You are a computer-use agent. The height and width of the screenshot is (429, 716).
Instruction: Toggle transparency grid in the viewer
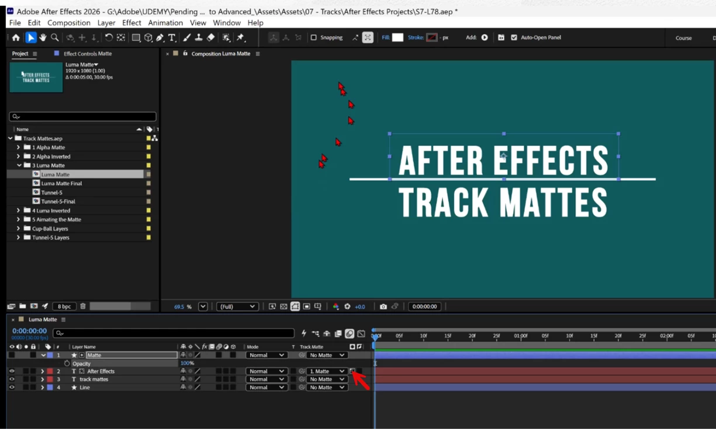coord(283,306)
